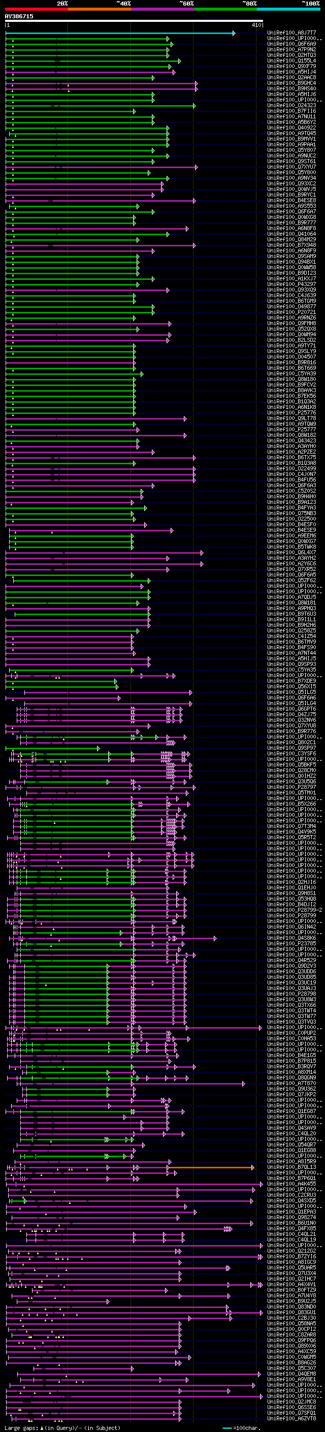Screen dimensions: 325x1432
Task: Click the red ~20% identity legend bar
Action: (36, 9)
